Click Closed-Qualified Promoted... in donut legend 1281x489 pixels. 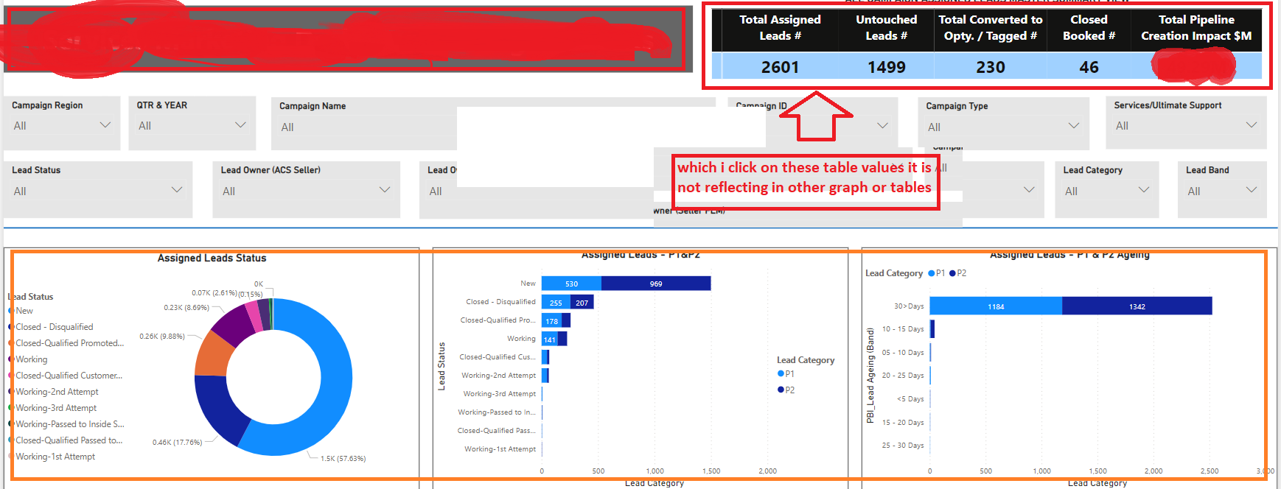(69, 343)
